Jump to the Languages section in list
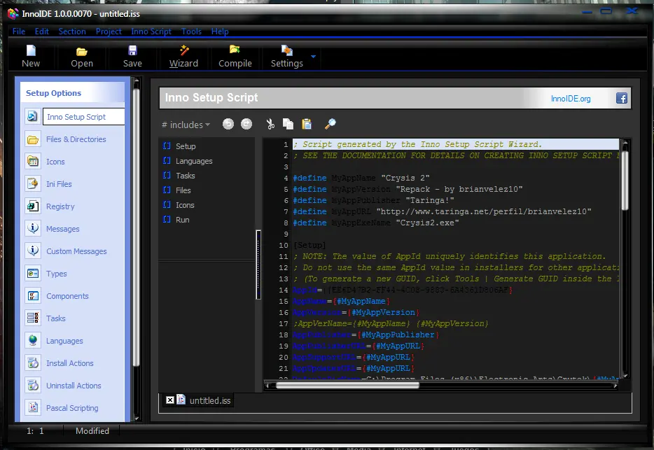 194,161
